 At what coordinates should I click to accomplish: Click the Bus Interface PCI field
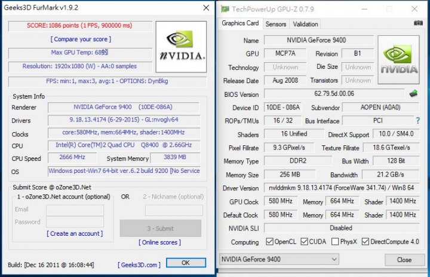pyautogui.click(x=378, y=121)
